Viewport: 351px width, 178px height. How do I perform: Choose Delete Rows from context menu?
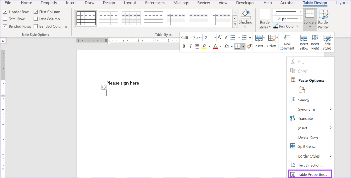click(310, 137)
